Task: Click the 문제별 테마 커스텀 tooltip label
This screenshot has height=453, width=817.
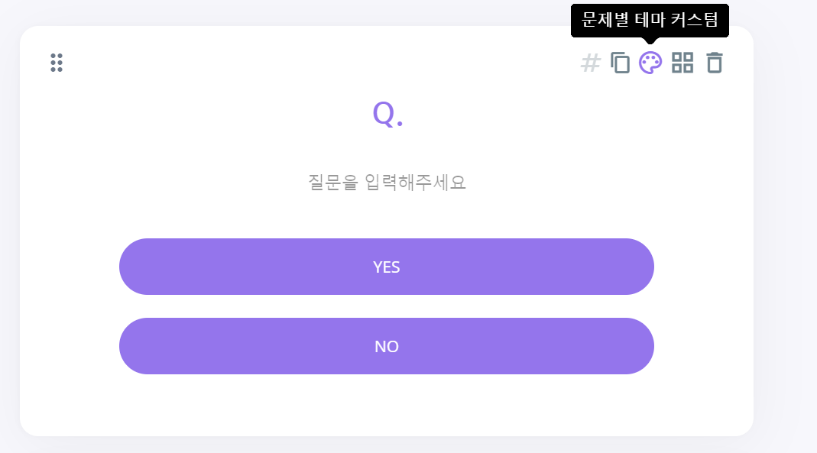Action: click(650, 21)
